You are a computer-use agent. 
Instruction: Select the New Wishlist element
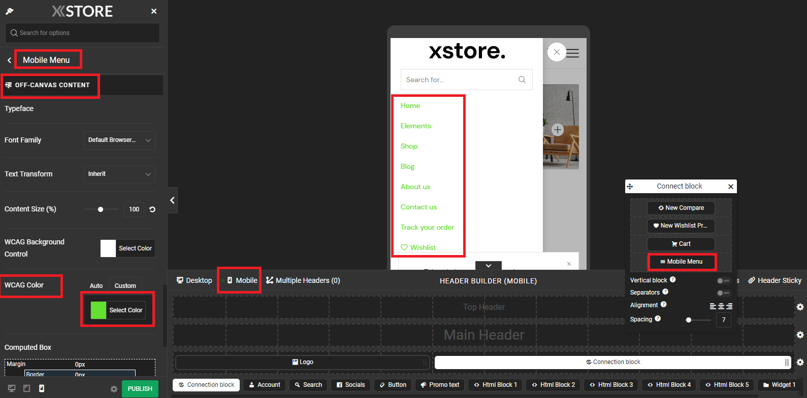pyautogui.click(x=681, y=226)
